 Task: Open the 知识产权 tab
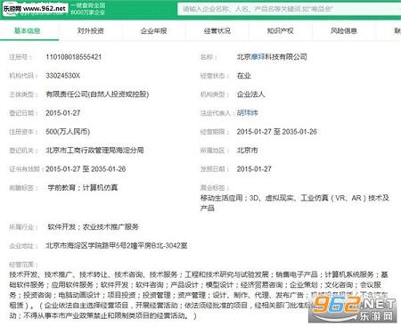280,30
